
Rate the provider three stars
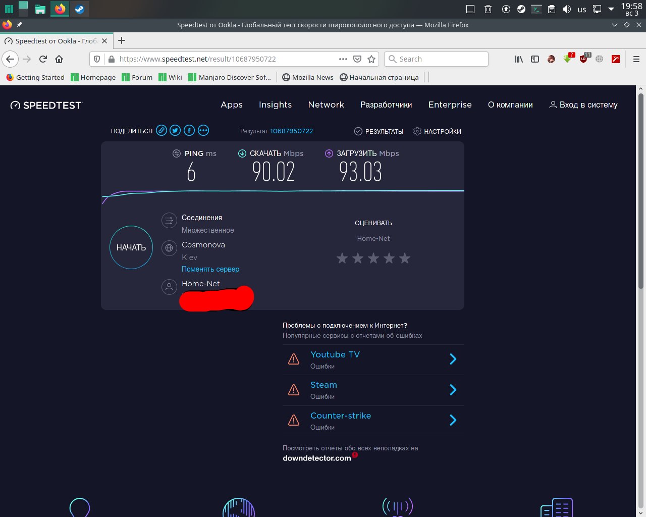373,258
